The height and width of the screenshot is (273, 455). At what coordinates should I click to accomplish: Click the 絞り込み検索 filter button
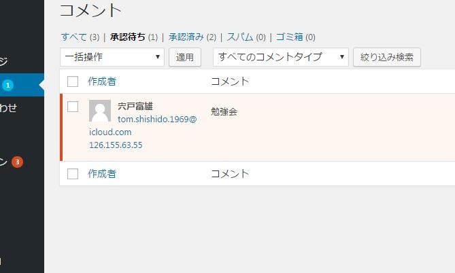point(386,57)
